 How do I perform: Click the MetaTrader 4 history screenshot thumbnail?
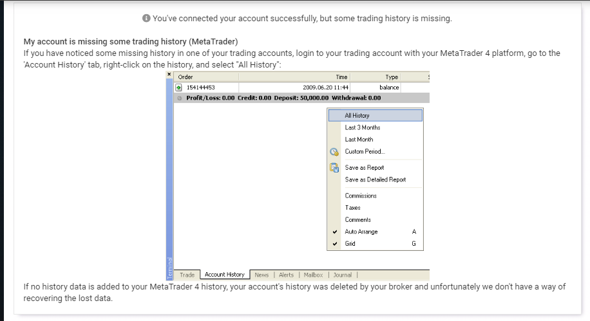coord(298,176)
